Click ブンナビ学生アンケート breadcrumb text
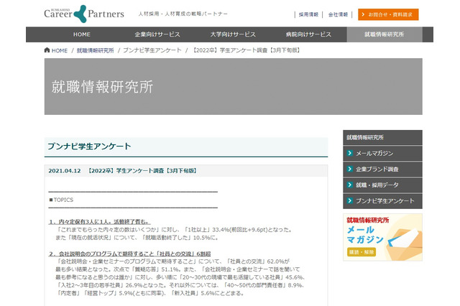 tap(152, 50)
